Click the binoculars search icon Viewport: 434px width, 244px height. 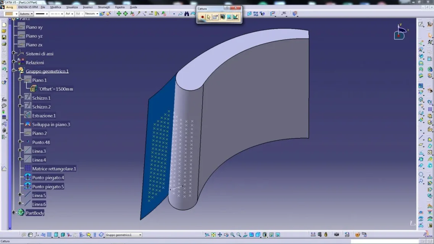pyautogui.click(x=187, y=14)
